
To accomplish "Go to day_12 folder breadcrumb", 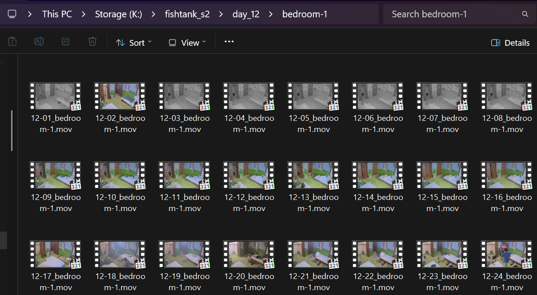I will [x=246, y=14].
